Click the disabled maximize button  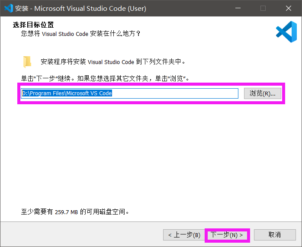click(263, 8)
